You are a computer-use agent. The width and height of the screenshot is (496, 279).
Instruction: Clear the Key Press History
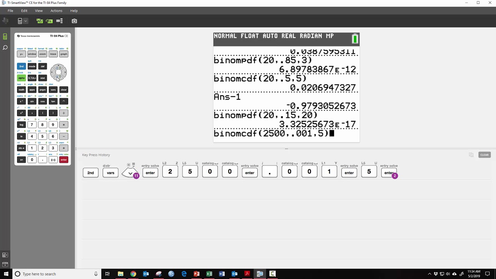(x=484, y=155)
